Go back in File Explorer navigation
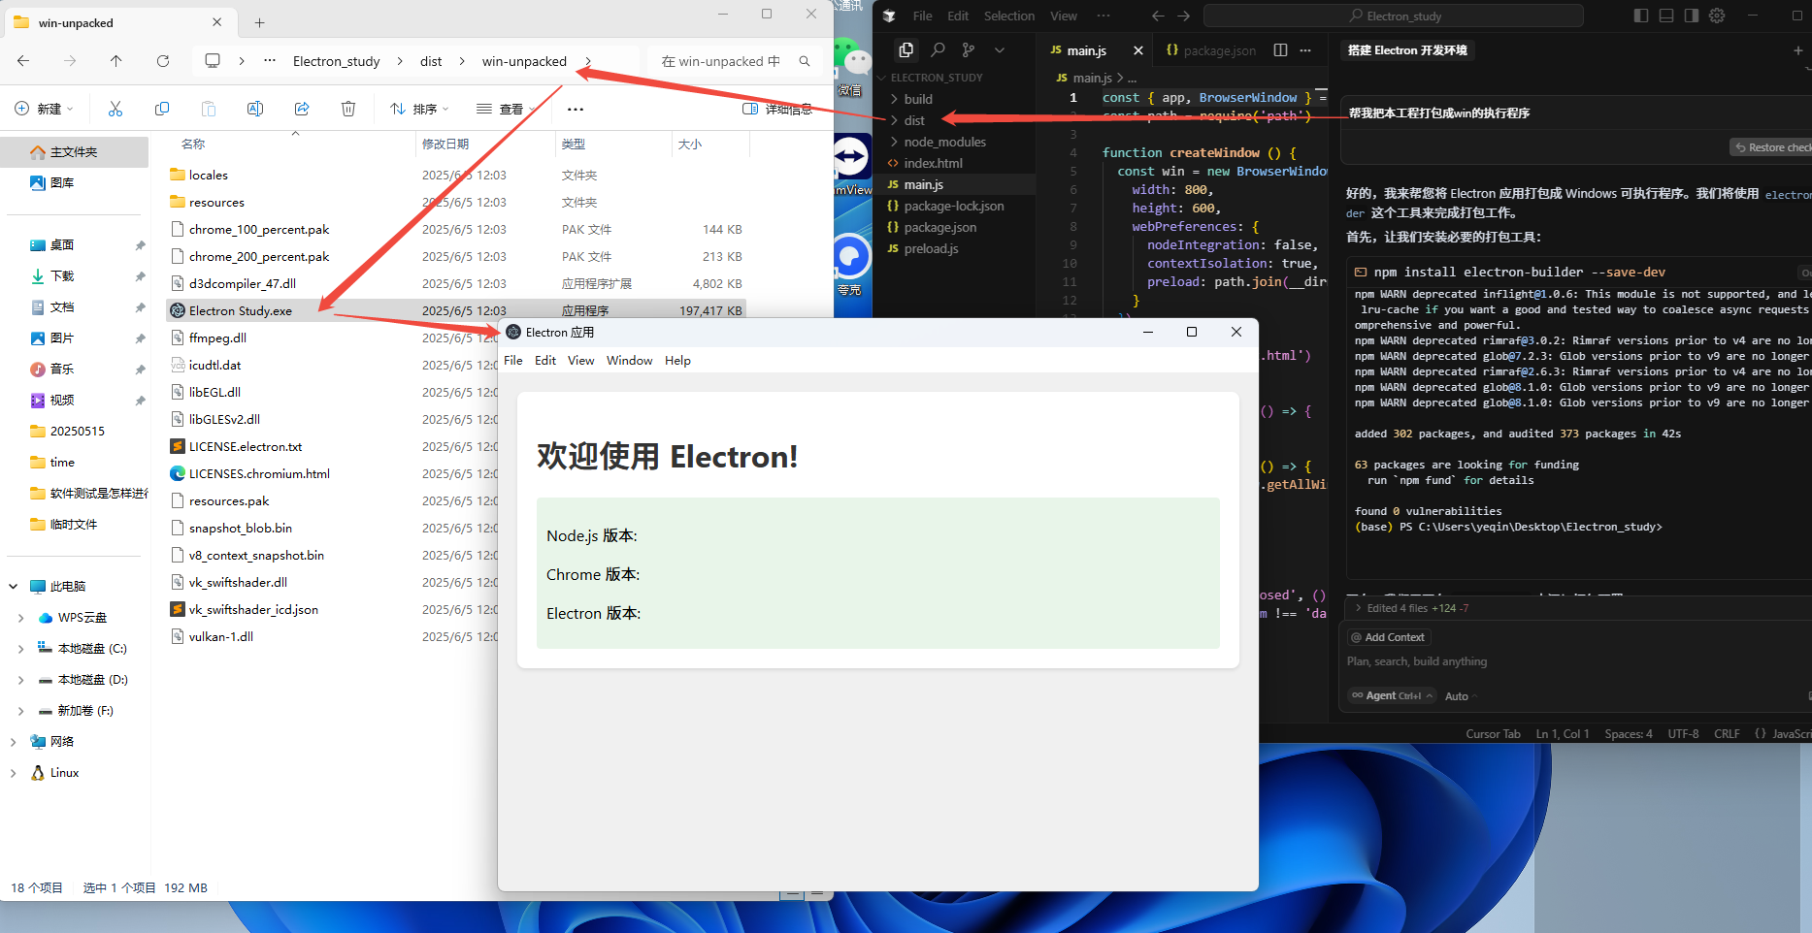The image size is (1812, 933). point(23,61)
